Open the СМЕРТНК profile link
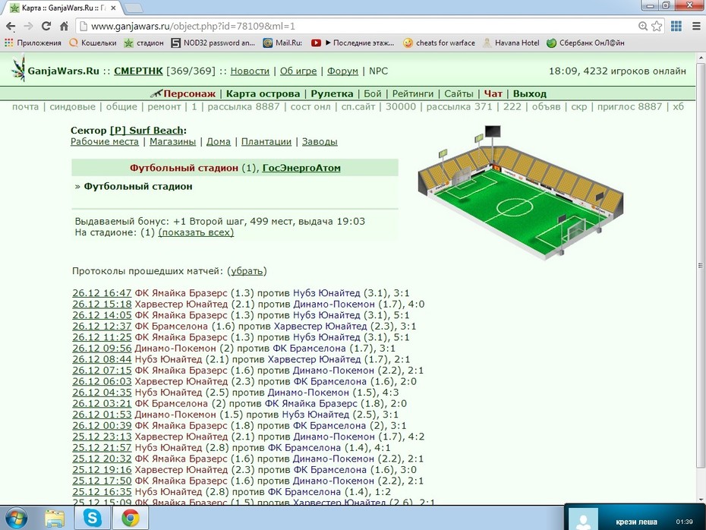 pyautogui.click(x=138, y=71)
